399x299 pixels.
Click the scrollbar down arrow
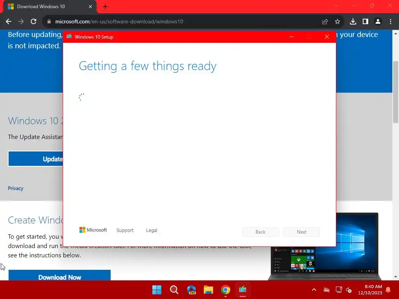pos(395,277)
